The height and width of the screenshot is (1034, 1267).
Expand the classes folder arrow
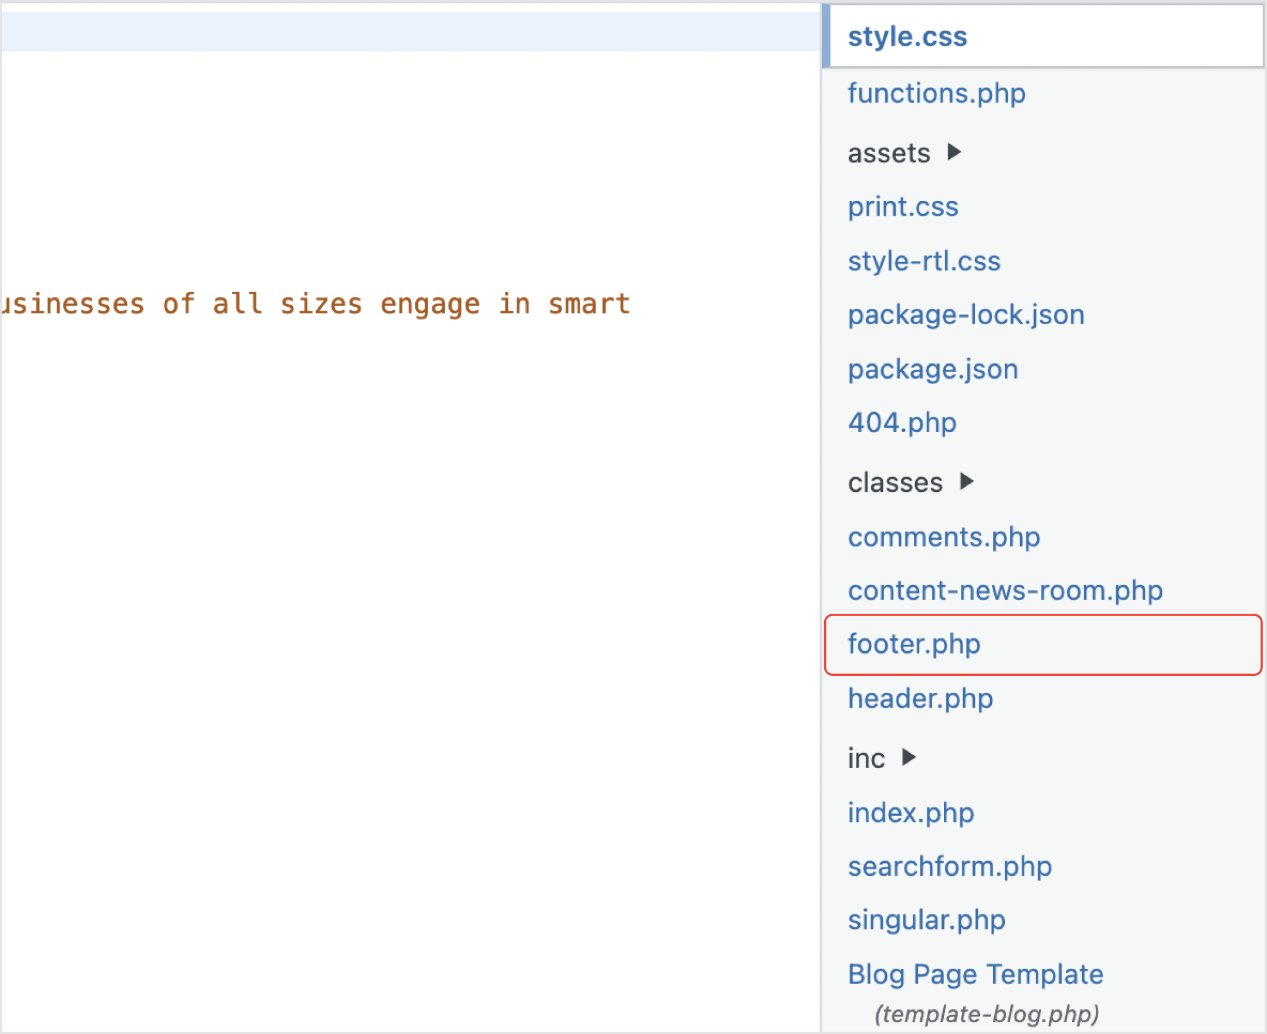pos(966,481)
